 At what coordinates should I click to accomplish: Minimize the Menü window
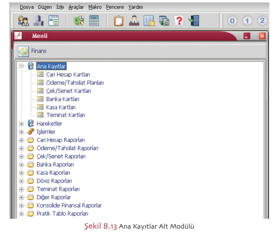click(247, 36)
